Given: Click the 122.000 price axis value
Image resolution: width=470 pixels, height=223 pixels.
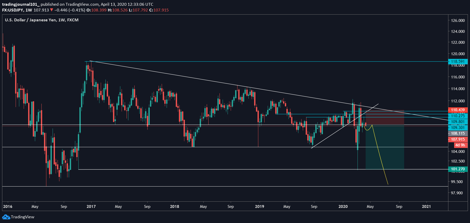Looking at the screenshot, I should point(458,42).
